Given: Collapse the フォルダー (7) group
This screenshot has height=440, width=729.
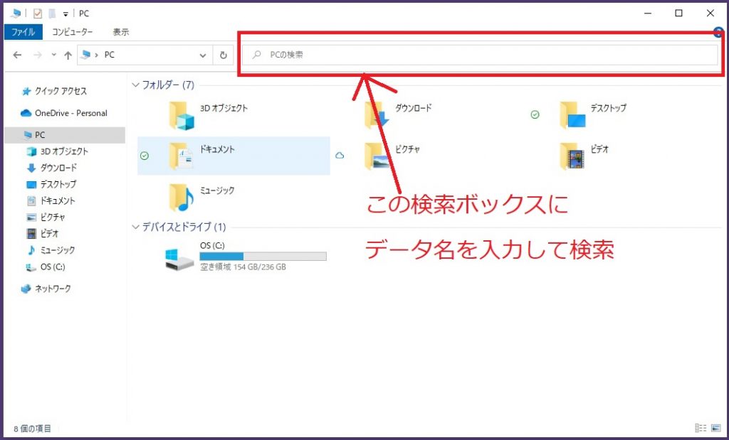Looking at the screenshot, I should (136, 85).
